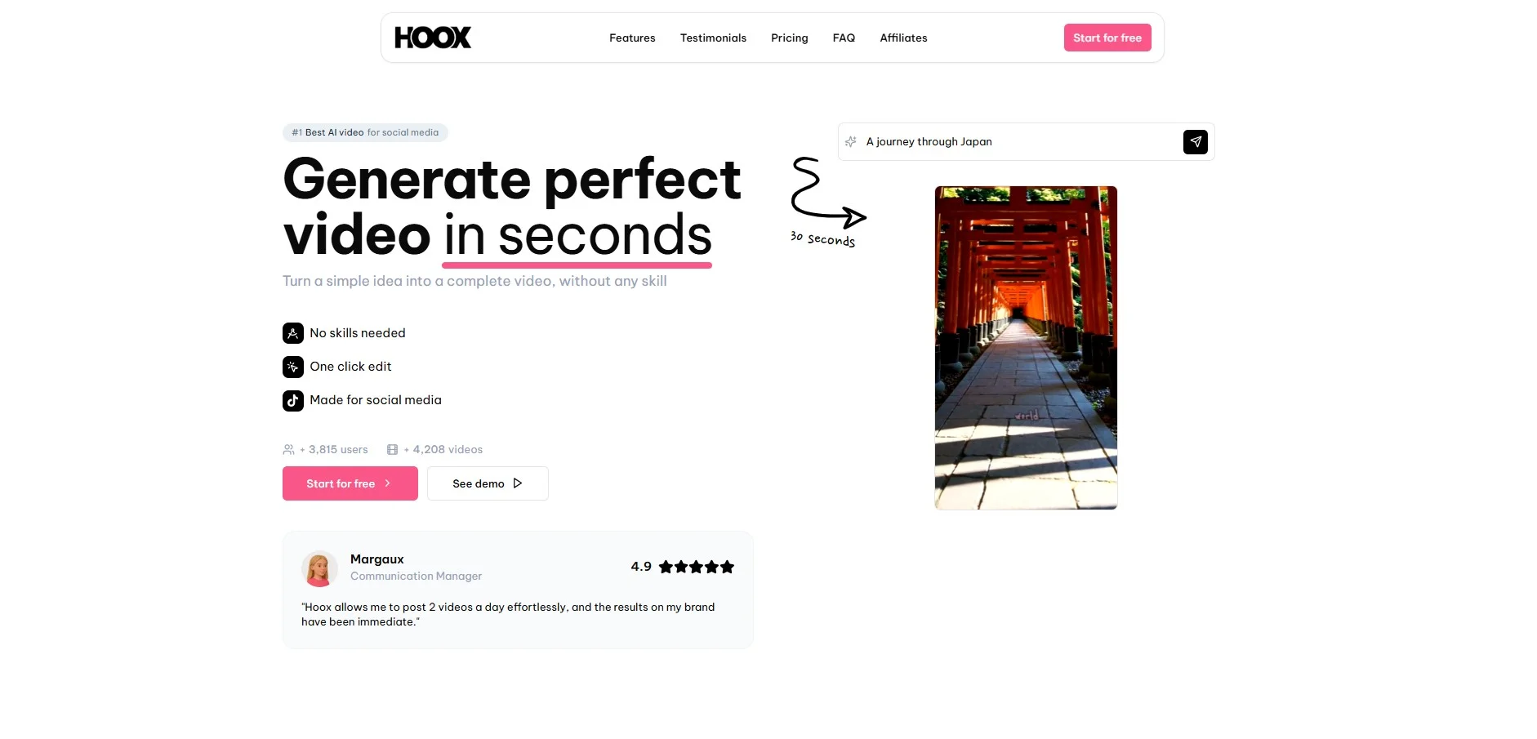Click Margaux's avatar picture
Screen dimensions: 1537x739
tap(319, 568)
